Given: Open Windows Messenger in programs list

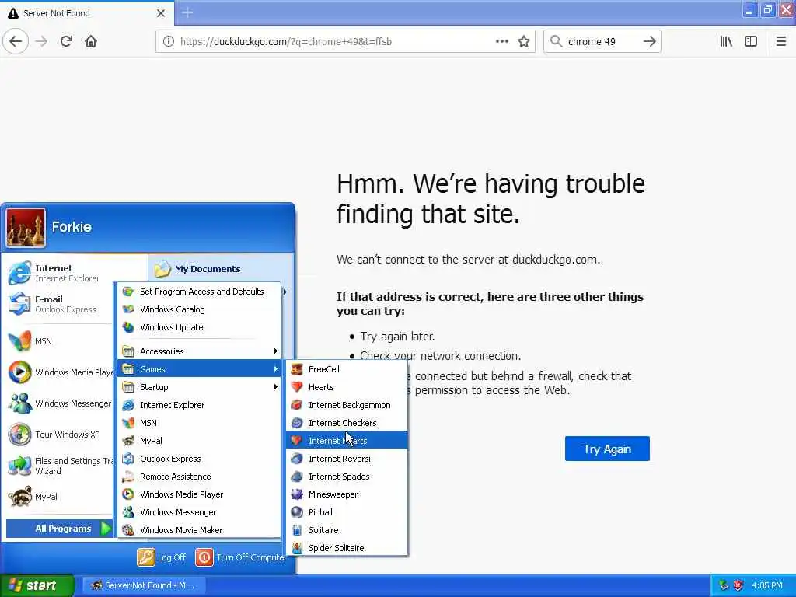Looking at the screenshot, I should click(199, 511).
